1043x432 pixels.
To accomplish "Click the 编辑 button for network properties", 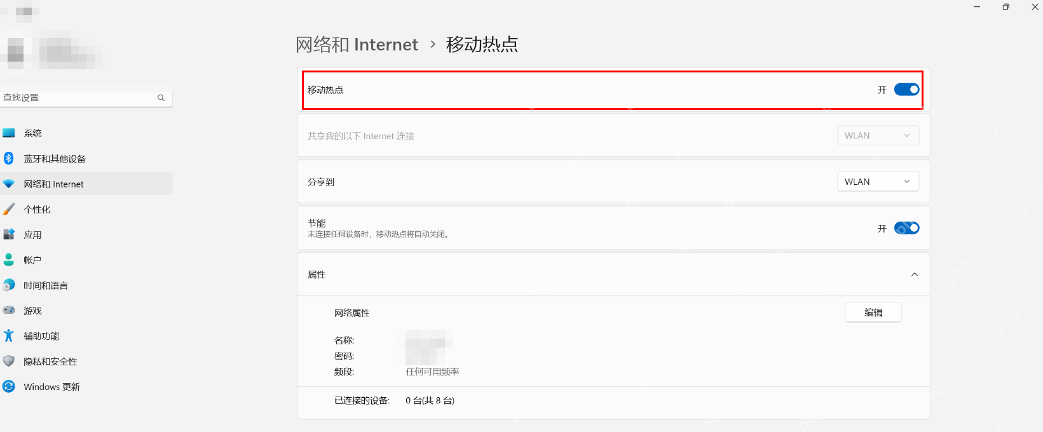I will [873, 313].
